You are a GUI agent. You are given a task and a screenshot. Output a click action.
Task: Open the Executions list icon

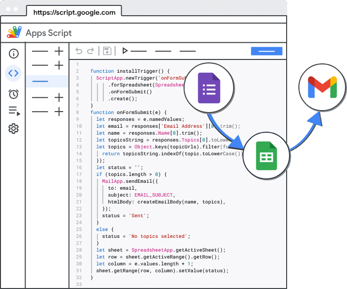14,111
